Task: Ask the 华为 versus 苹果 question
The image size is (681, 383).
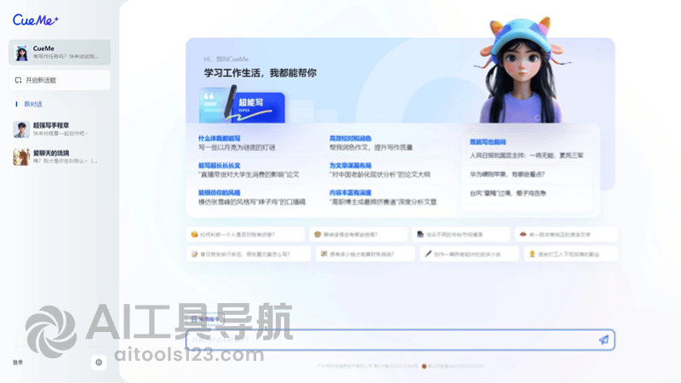Action: coord(506,174)
